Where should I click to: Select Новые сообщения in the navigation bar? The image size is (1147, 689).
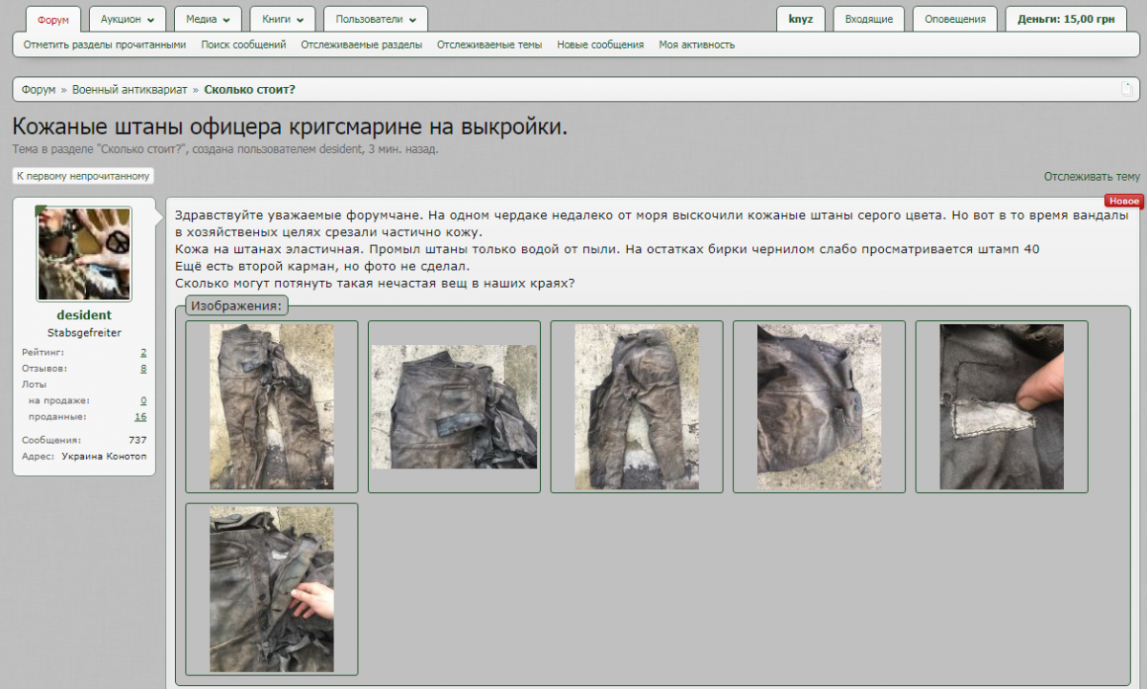[601, 44]
